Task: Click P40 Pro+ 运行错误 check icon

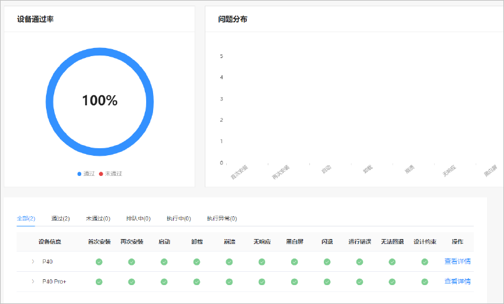Action: tap(360, 282)
